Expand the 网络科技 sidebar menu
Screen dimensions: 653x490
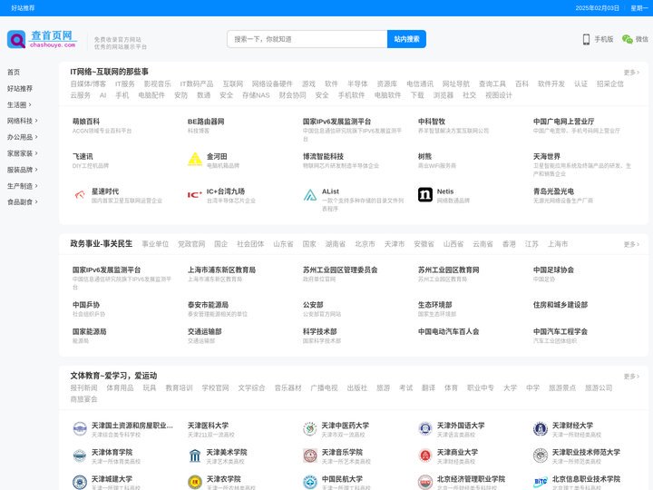click(x=23, y=121)
